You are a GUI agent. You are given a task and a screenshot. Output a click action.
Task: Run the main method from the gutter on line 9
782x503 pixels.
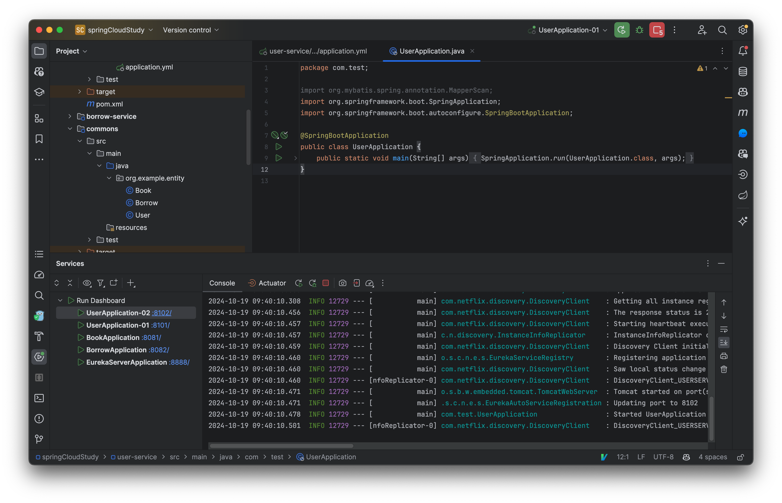[278, 158]
